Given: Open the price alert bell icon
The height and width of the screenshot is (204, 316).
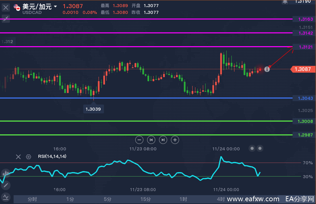Looking at the screenshot, I should tap(285, 2).
